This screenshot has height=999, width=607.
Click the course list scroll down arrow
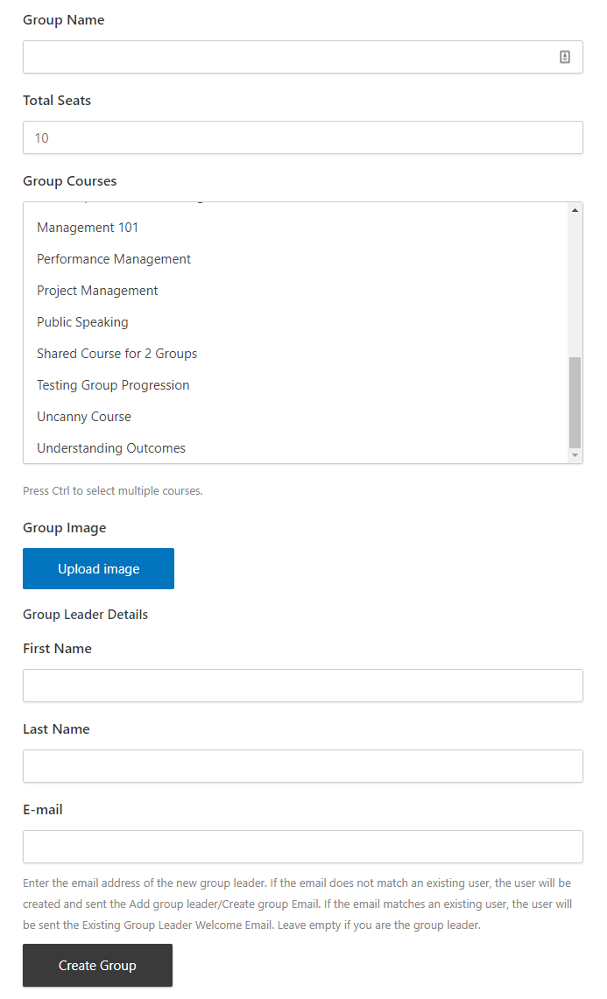click(575, 455)
